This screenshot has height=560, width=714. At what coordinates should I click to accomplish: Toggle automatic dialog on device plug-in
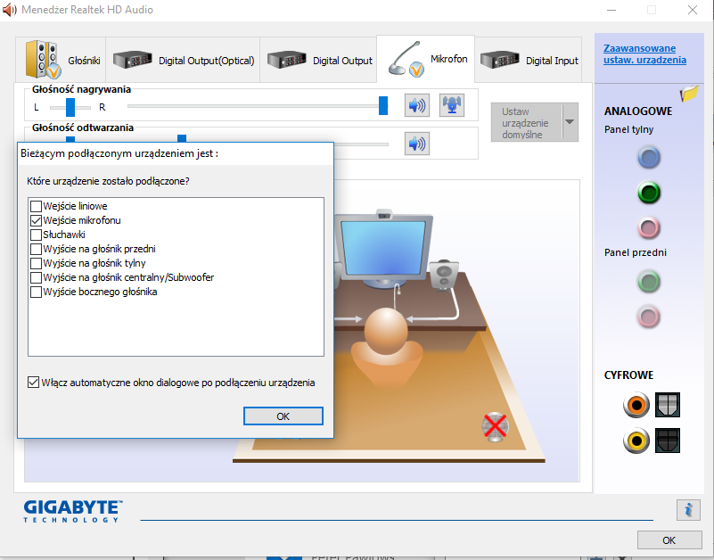pyautogui.click(x=33, y=383)
